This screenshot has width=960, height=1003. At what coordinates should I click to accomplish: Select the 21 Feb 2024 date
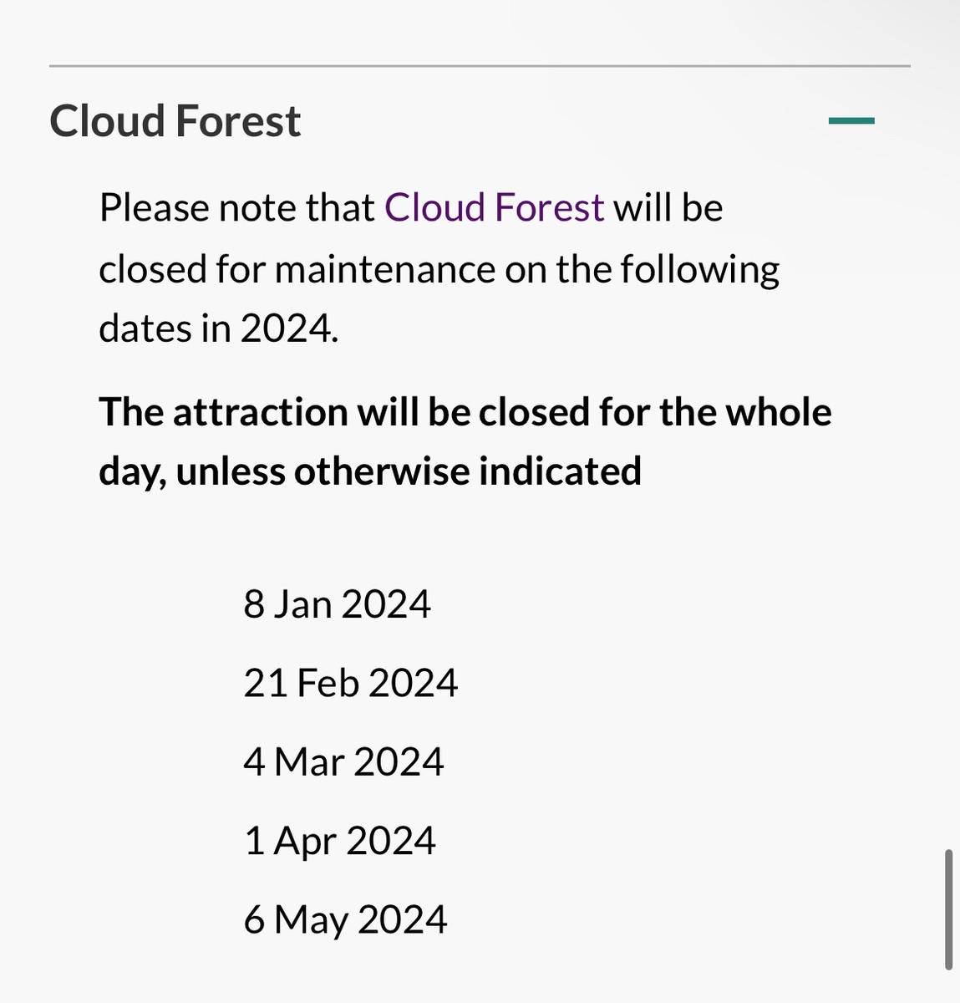tap(350, 683)
